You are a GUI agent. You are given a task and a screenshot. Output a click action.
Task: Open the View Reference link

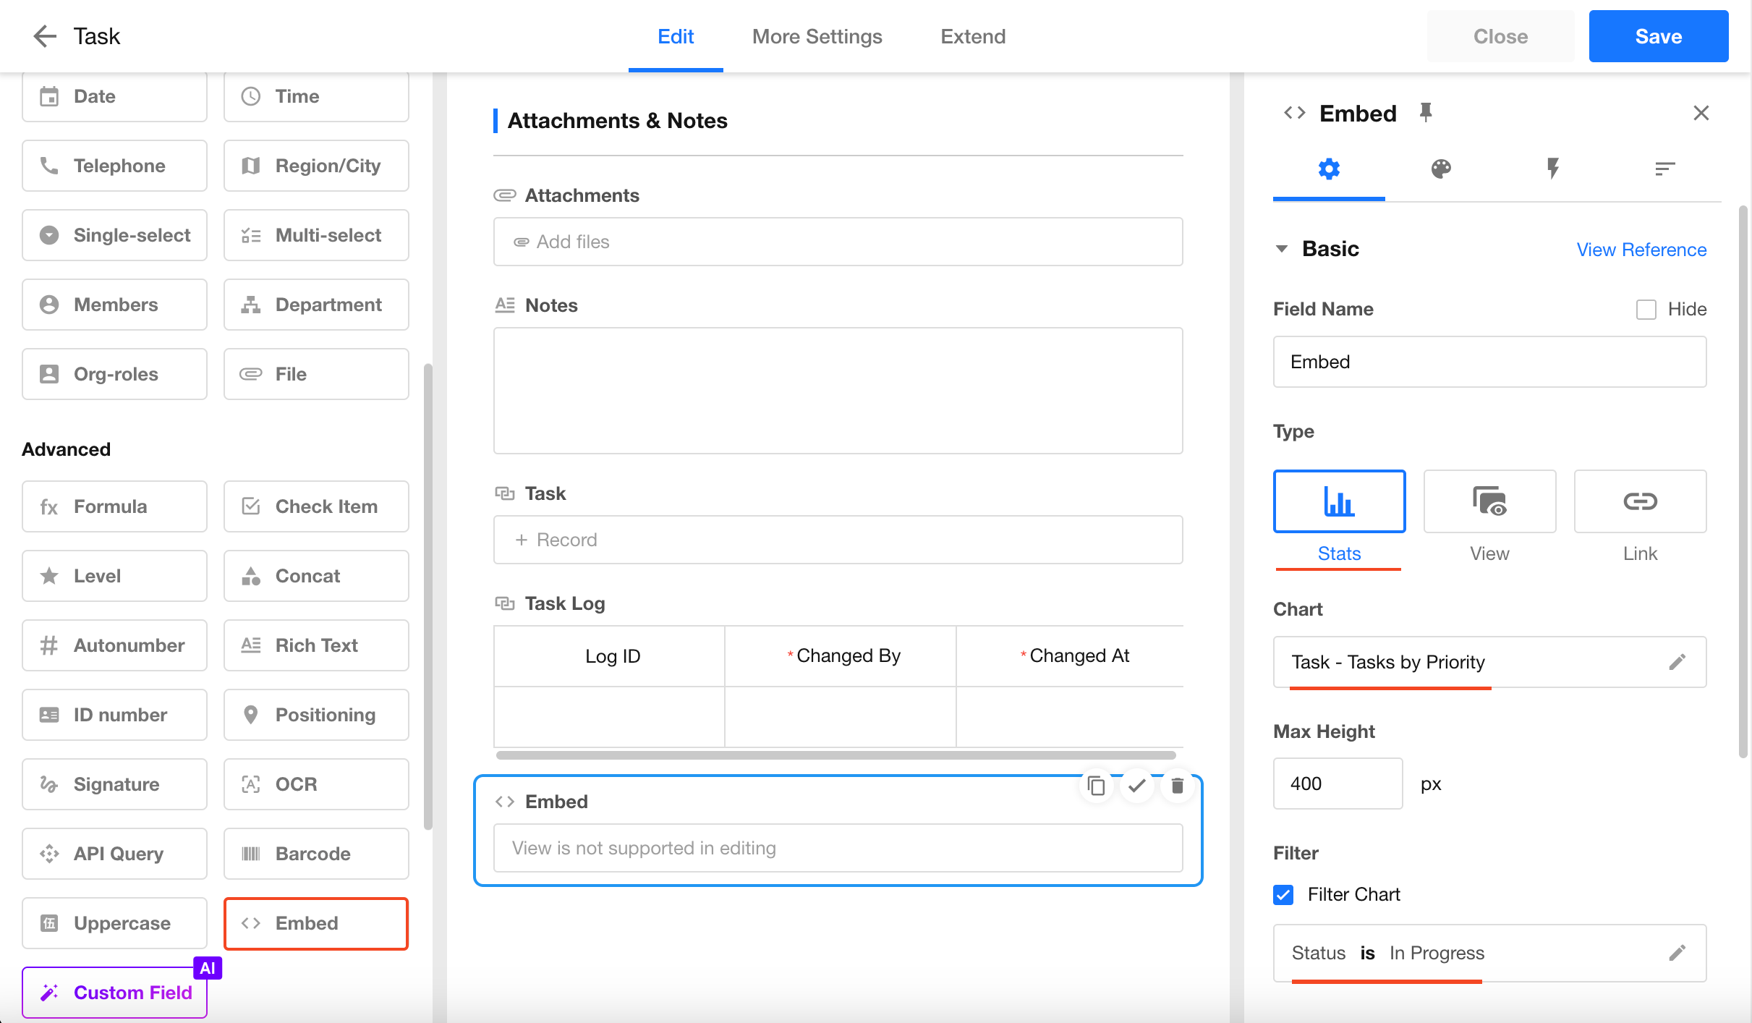(1641, 250)
